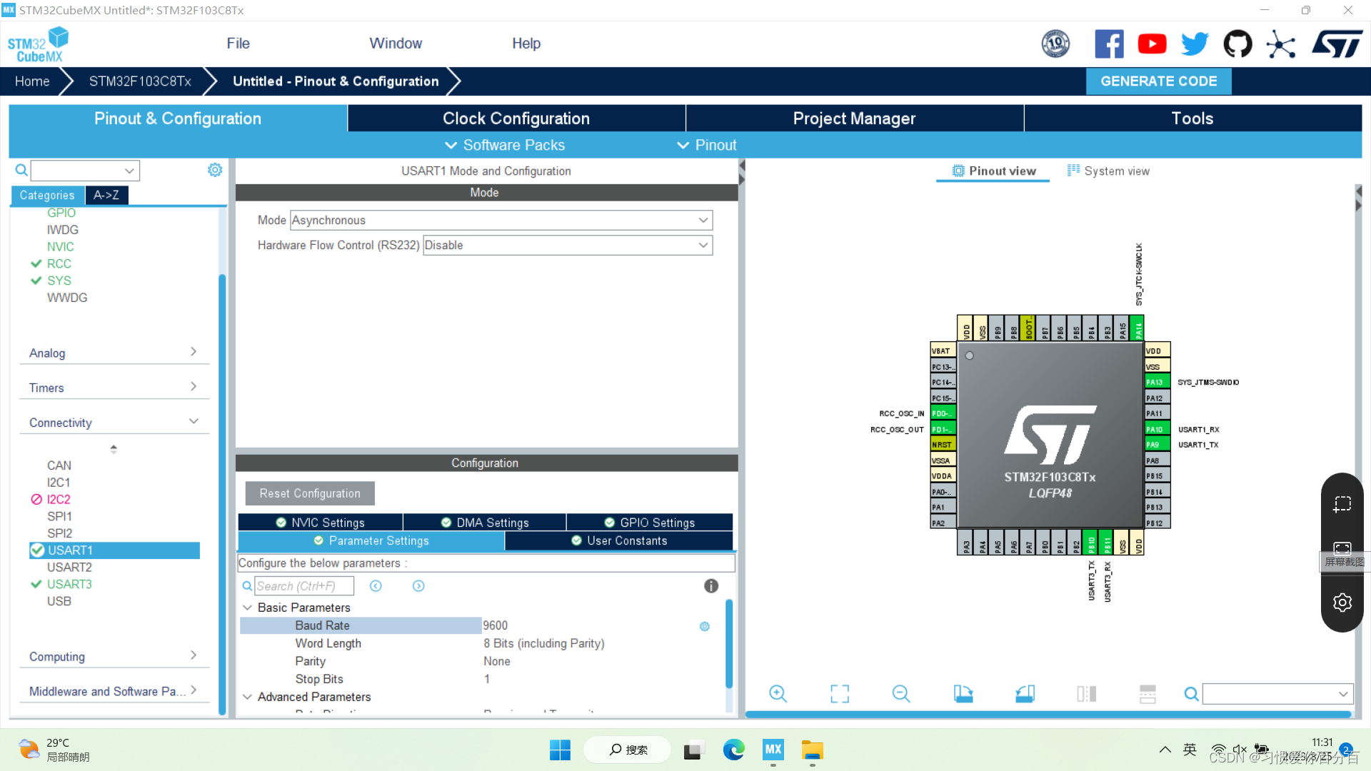This screenshot has width=1371, height=771.
Task: Select the I2C2 peripheral entry
Action: click(59, 499)
